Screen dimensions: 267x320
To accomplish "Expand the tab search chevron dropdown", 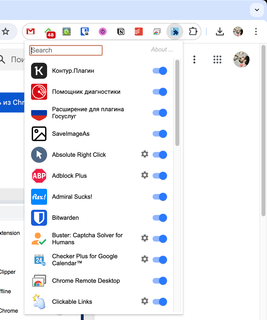I will [257, 10].
